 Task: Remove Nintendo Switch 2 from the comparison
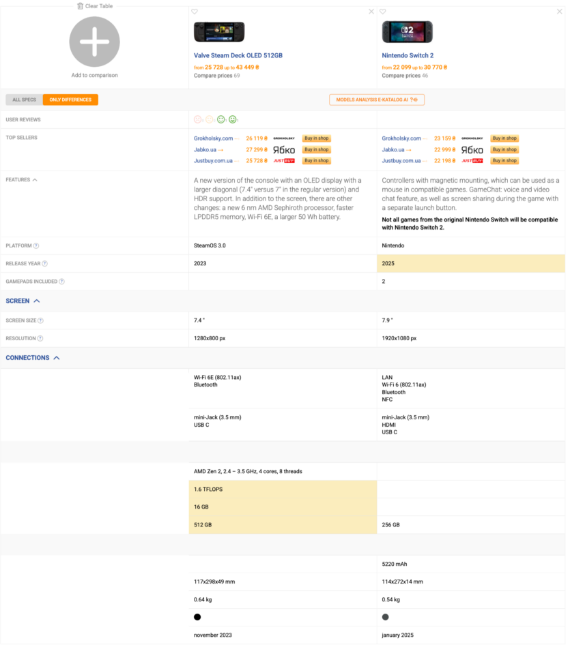(559, 12)
